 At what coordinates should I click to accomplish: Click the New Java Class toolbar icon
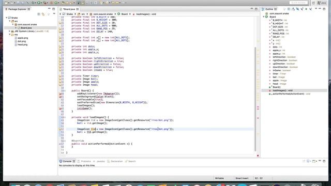pos(56,3)
